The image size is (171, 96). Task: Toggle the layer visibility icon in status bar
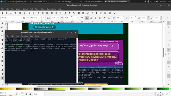click(26, 94)
